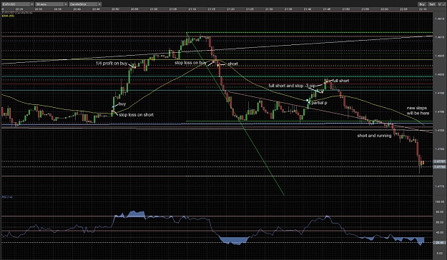The image size is (447, 260).
Task: Click the 'stop loss on short' annotation
Action: click(x=136, y=115)
